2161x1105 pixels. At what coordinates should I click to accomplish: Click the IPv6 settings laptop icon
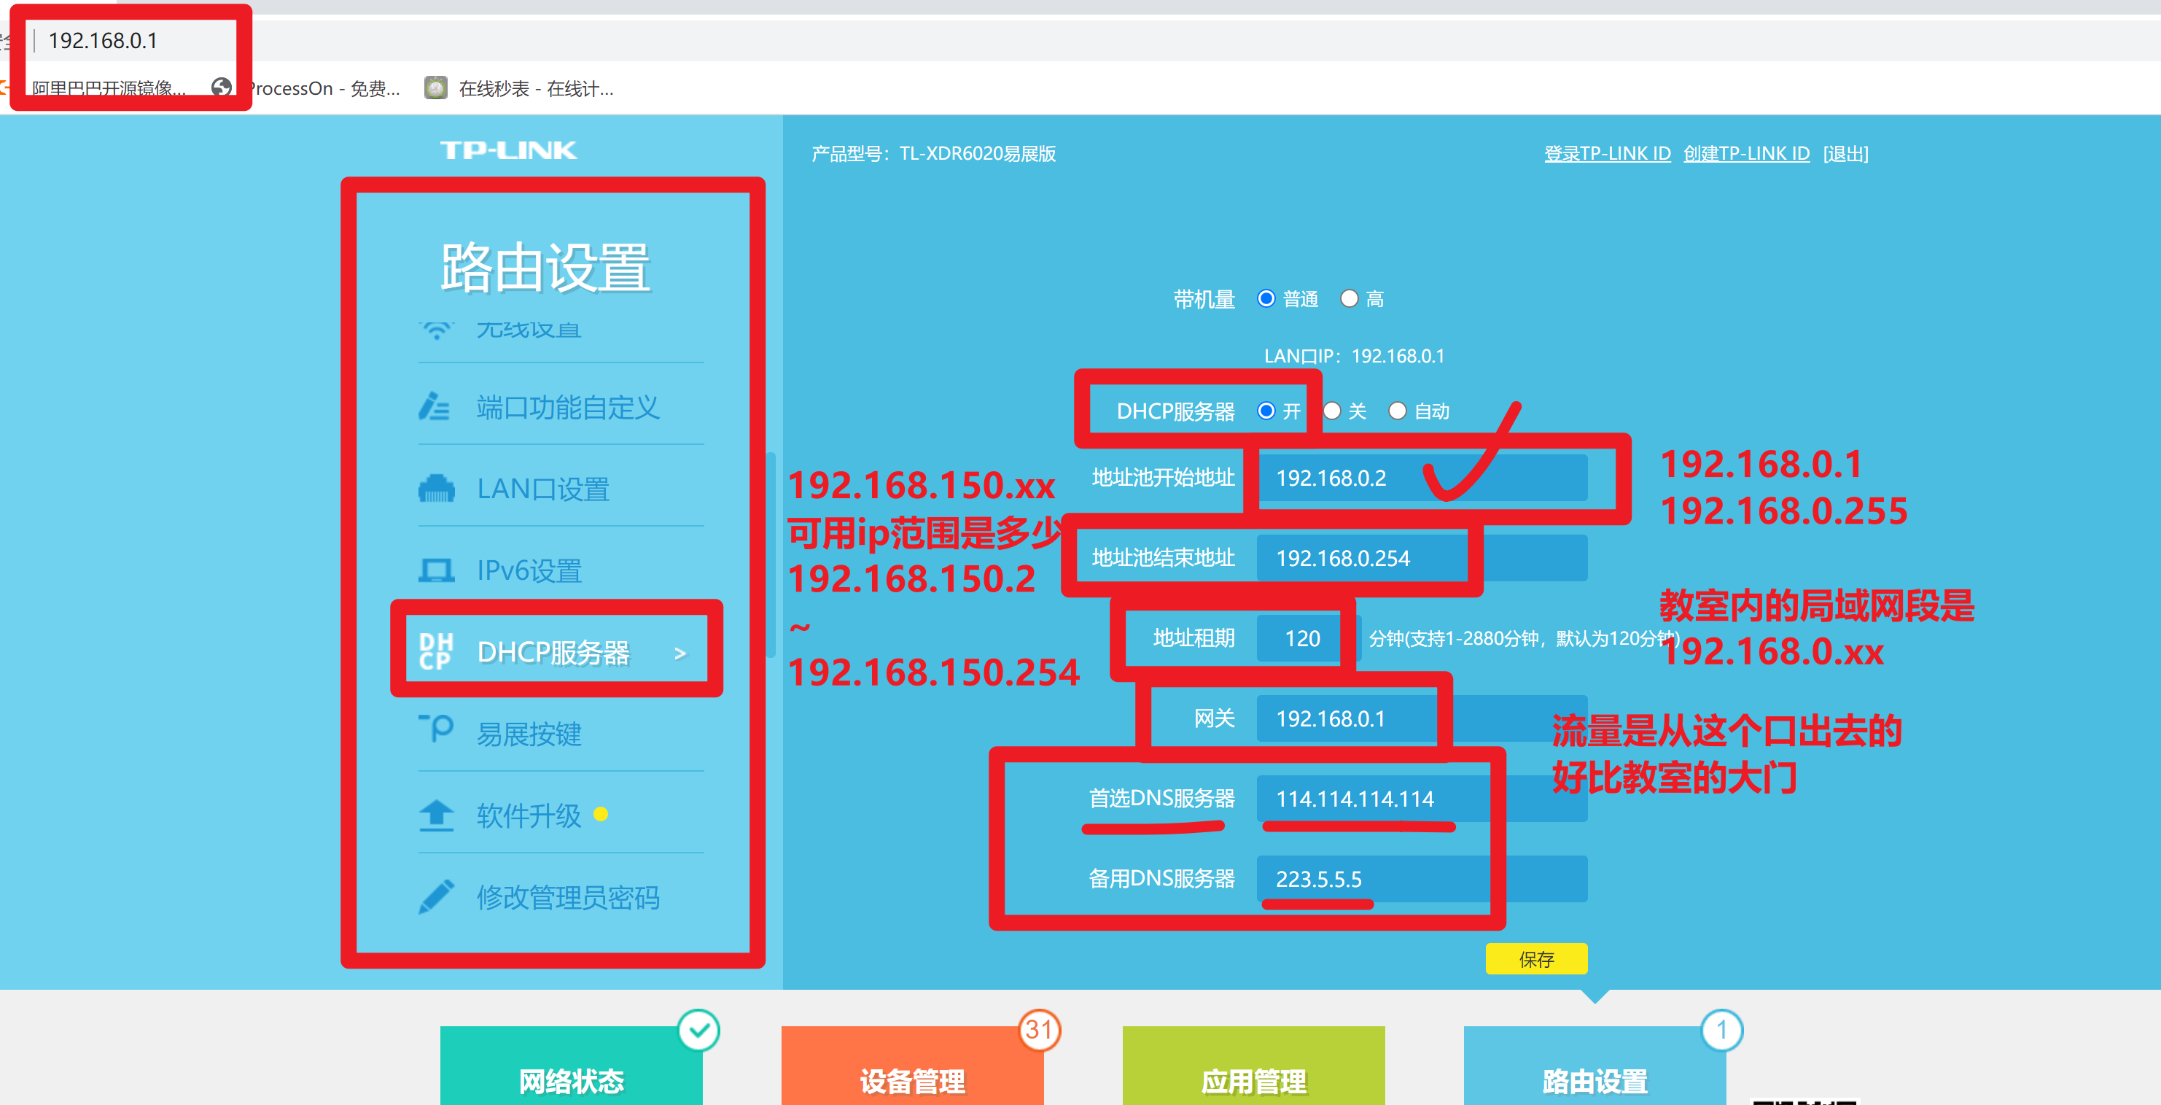point(436,570)
